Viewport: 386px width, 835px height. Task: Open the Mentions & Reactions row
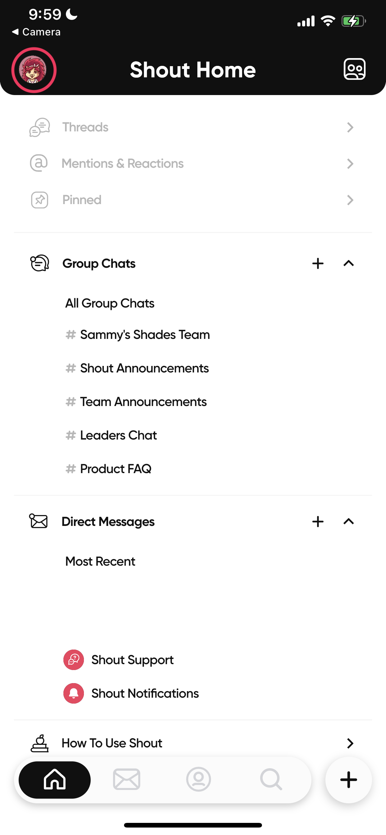coord(193,163)
